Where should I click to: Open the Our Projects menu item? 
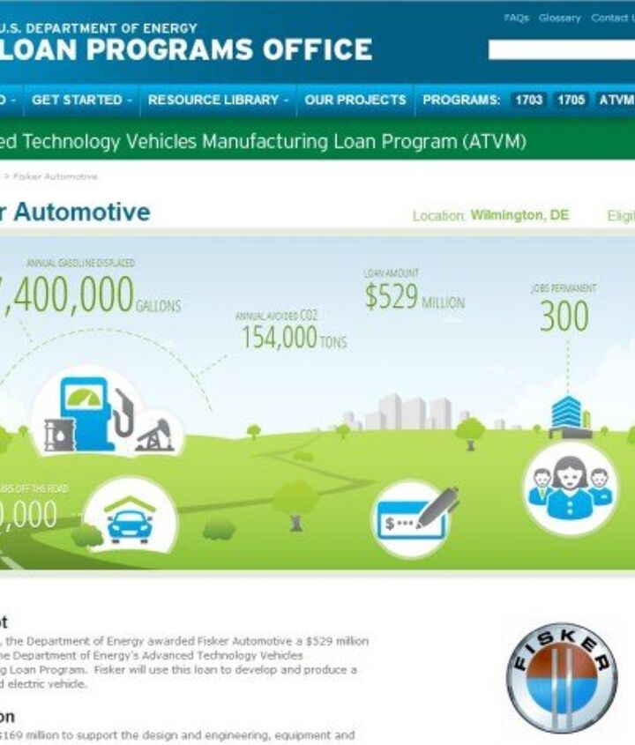point(355,101)
